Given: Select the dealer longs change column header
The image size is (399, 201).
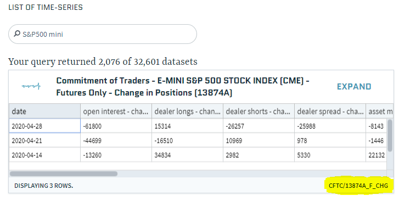Looking at the screenshot, I should 187,111.
